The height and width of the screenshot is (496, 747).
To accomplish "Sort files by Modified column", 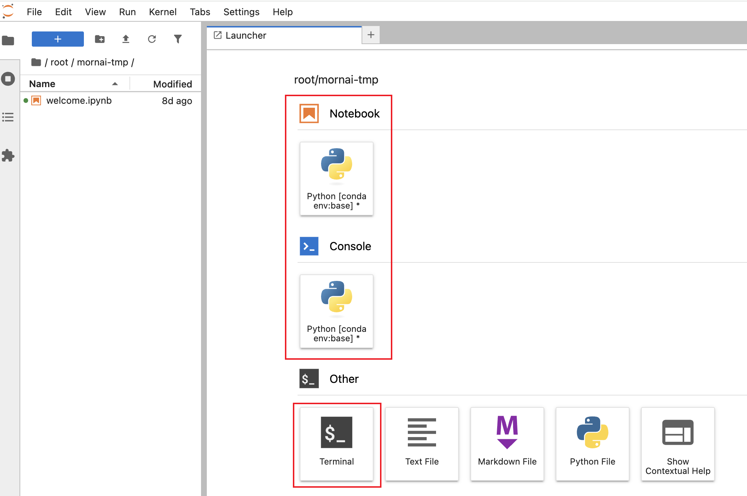I will [x=172, y=84].
